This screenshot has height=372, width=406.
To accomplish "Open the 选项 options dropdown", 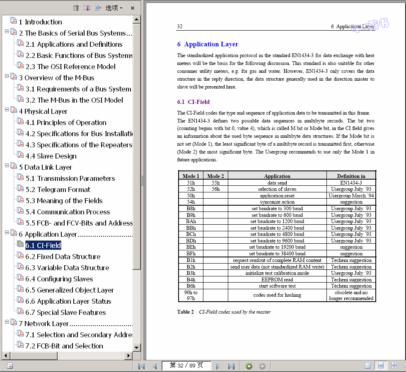I will point(114,7).
